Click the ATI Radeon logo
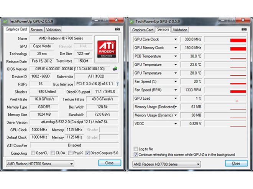 pyautogui.click(x=107, y=49)
